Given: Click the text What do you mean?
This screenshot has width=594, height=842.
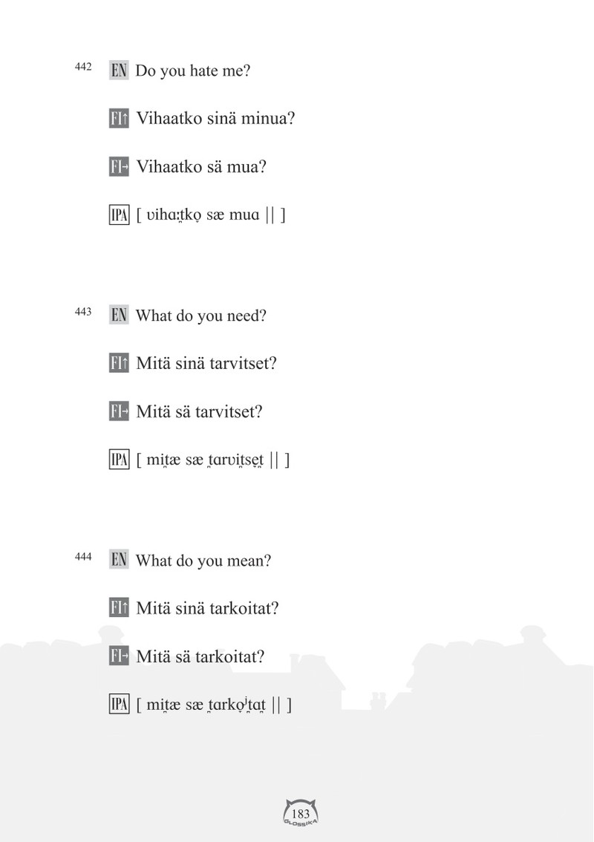Looking at the screenshot, I should [203, 561].
